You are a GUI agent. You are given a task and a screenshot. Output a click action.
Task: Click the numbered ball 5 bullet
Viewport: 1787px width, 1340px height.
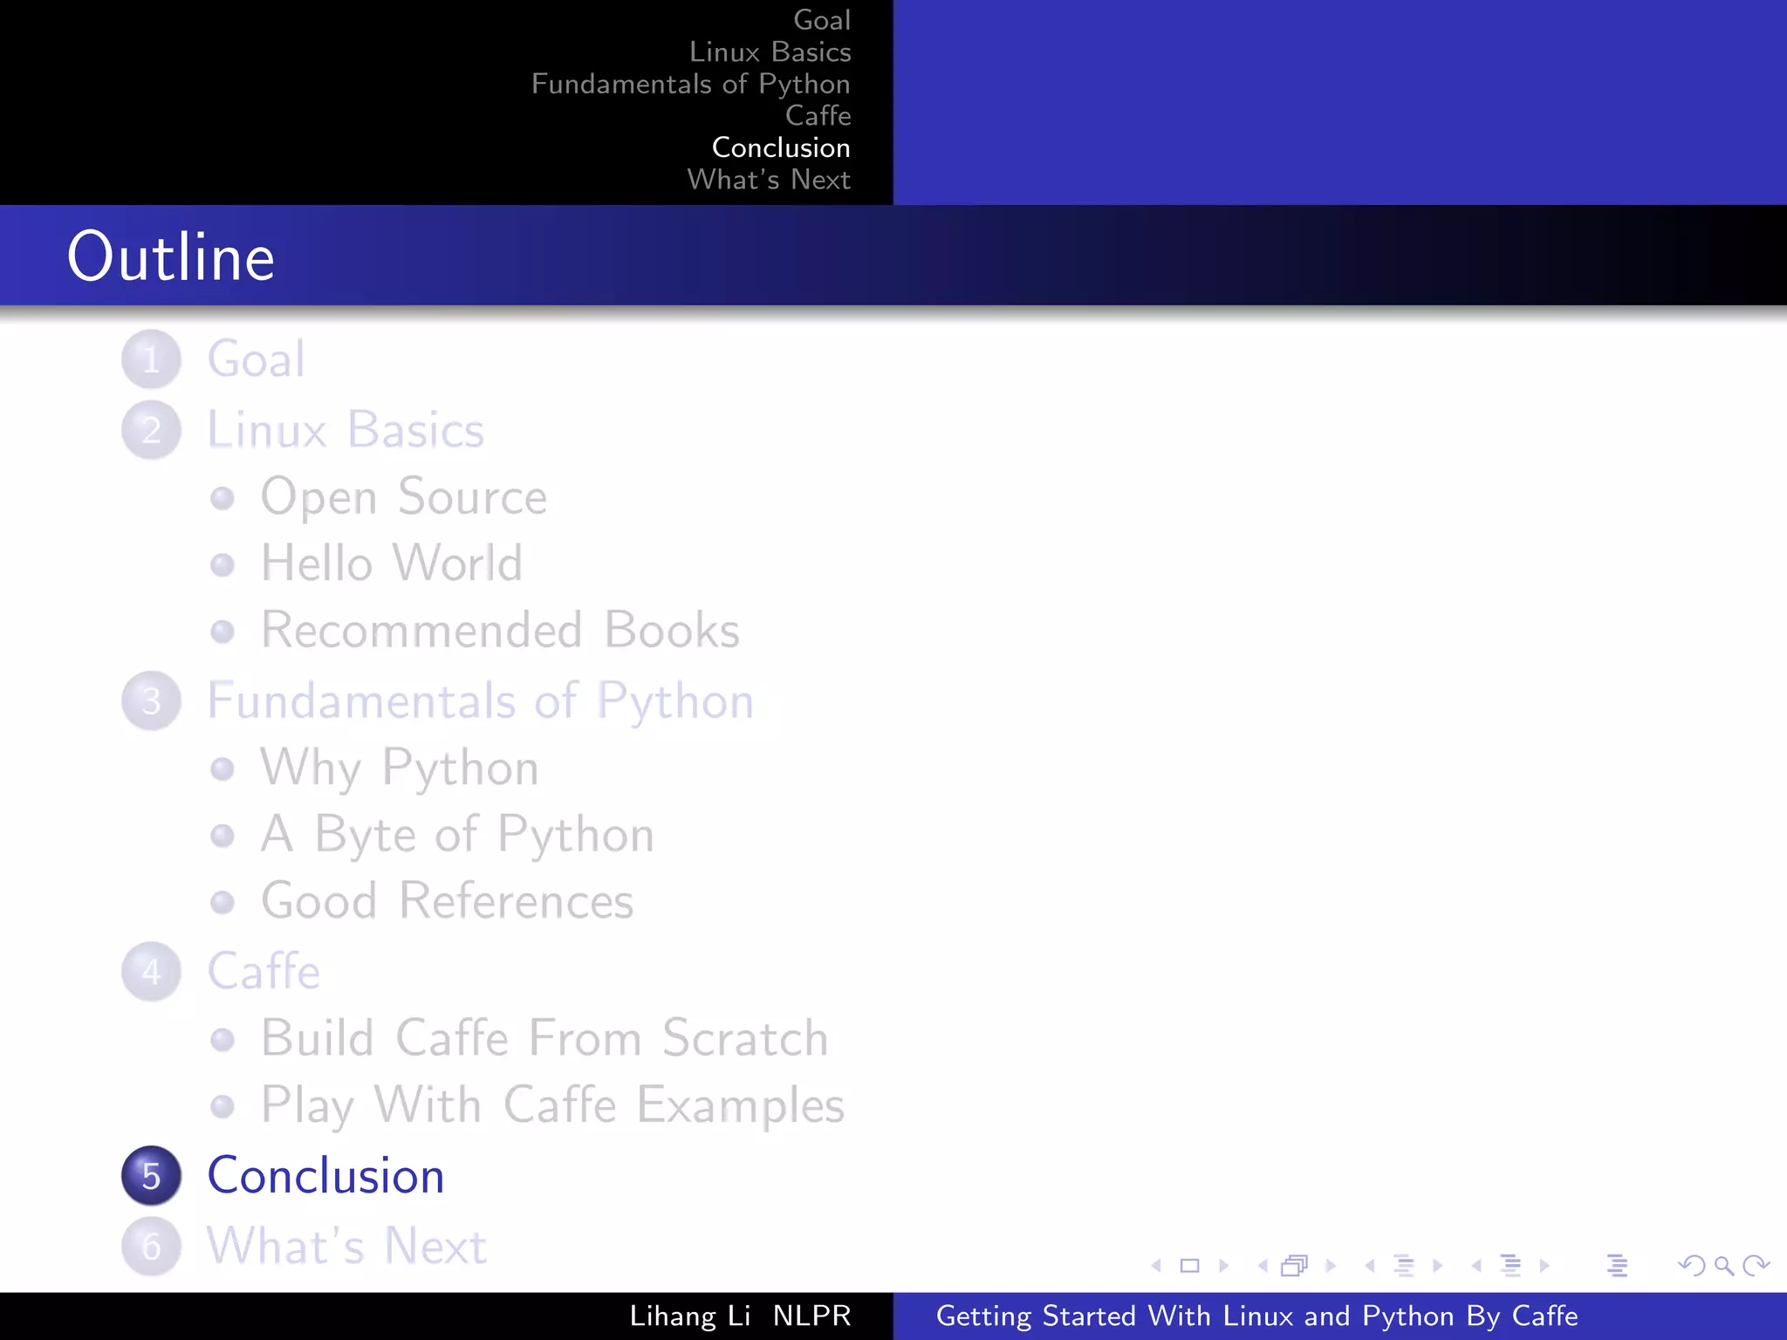[x=151, y=1176]
